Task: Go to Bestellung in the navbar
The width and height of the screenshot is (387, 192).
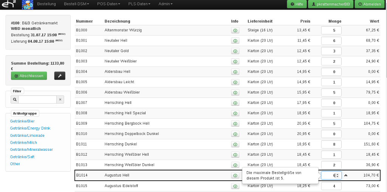Action: 46,4
